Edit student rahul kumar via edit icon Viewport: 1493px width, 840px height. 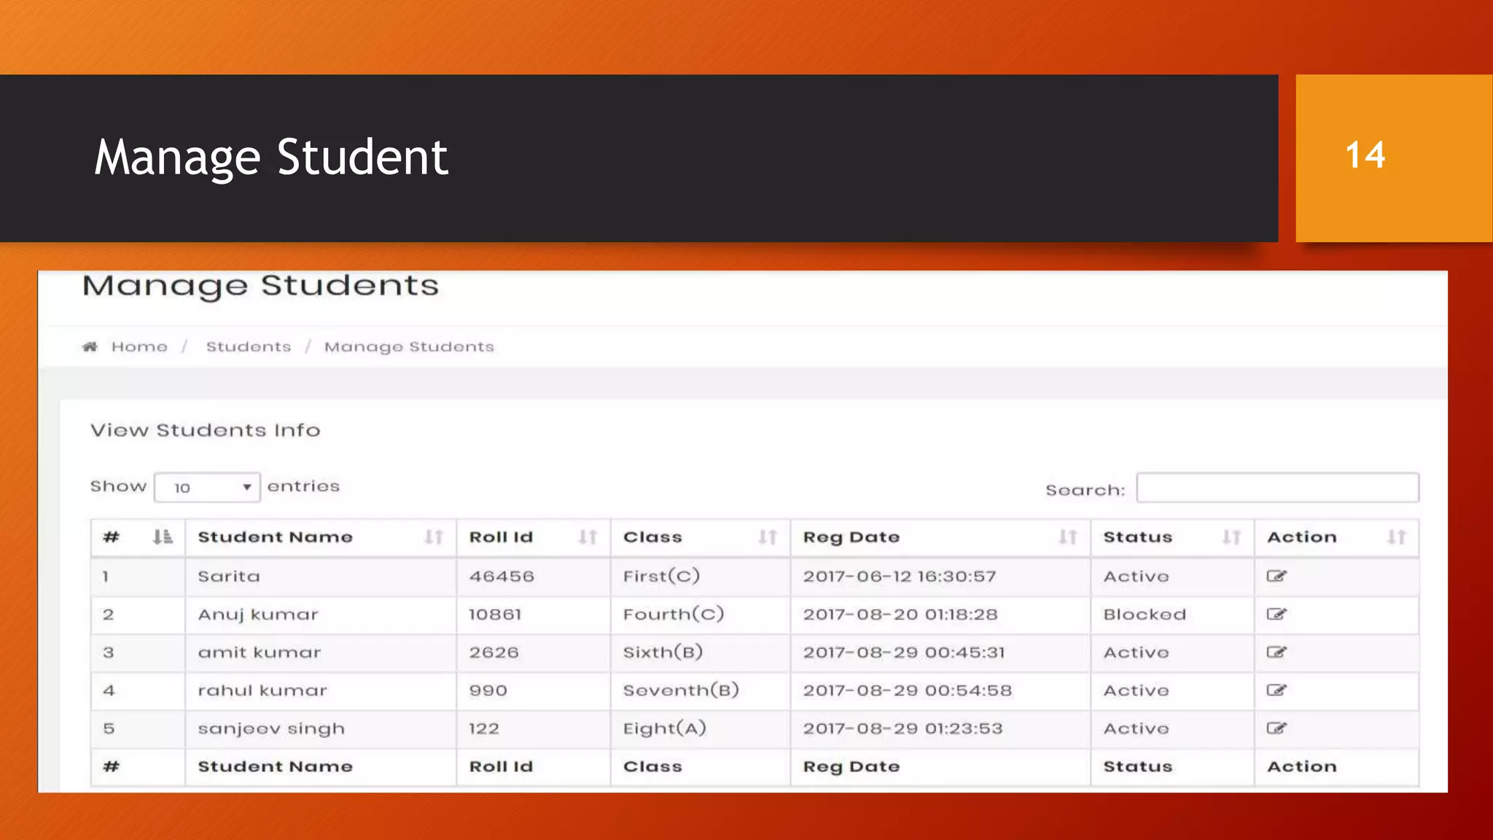[1276, 690]
